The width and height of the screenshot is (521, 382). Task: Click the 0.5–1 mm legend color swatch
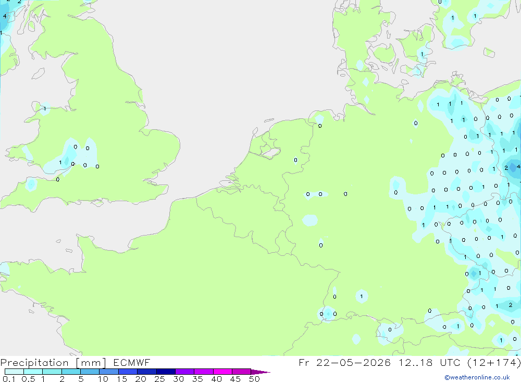(x=33, y=372)
